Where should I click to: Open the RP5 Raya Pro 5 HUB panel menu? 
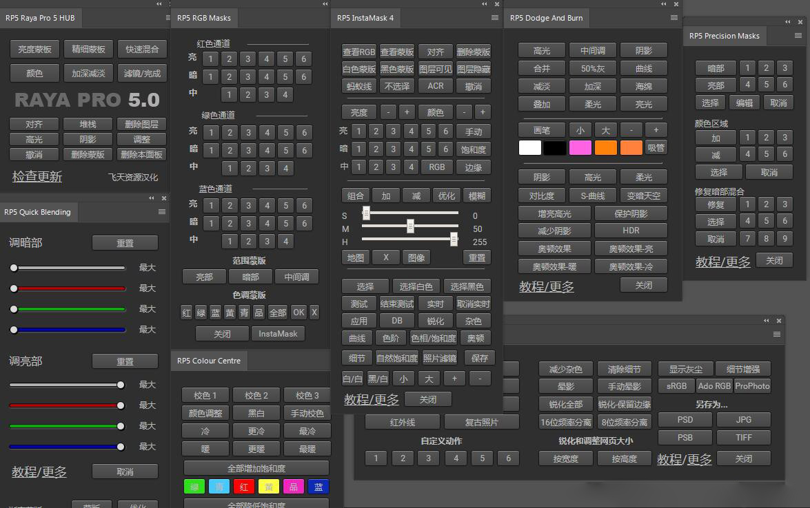168,17
